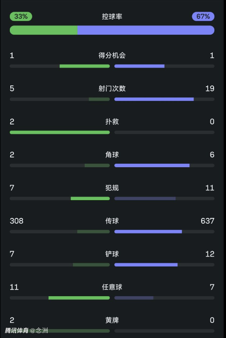Click the green 扑救 bar showing 2
This screenshot has height=338, width=226.
[x=60, y=133]
